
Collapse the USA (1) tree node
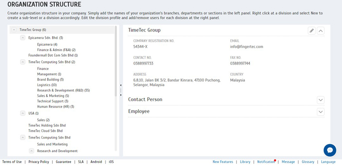pos(23,113)
